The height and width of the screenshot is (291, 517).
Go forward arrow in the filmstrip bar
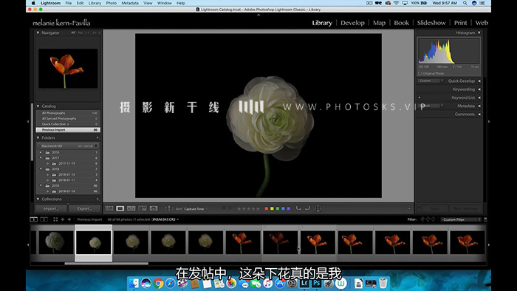[69, 219]
